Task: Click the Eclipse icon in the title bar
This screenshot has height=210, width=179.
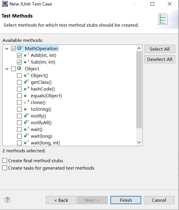Action: tap(5, 4)
